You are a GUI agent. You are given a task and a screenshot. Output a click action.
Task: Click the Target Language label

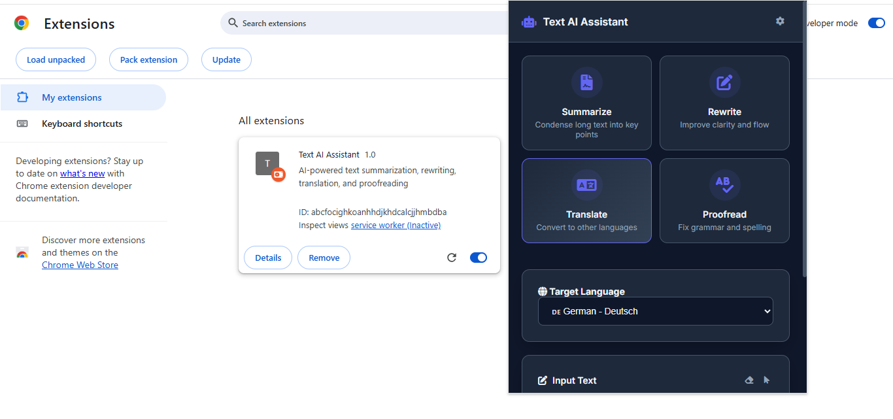(x=587, y=292)
